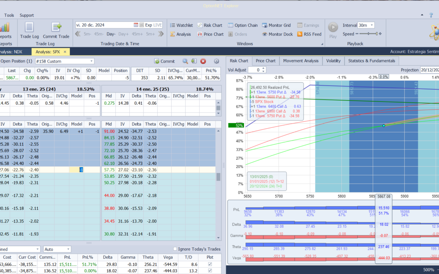Viewport: 439px width, 274px height.
Task: Open the Analysis window from the ribbon
Action: pos(180,34)
